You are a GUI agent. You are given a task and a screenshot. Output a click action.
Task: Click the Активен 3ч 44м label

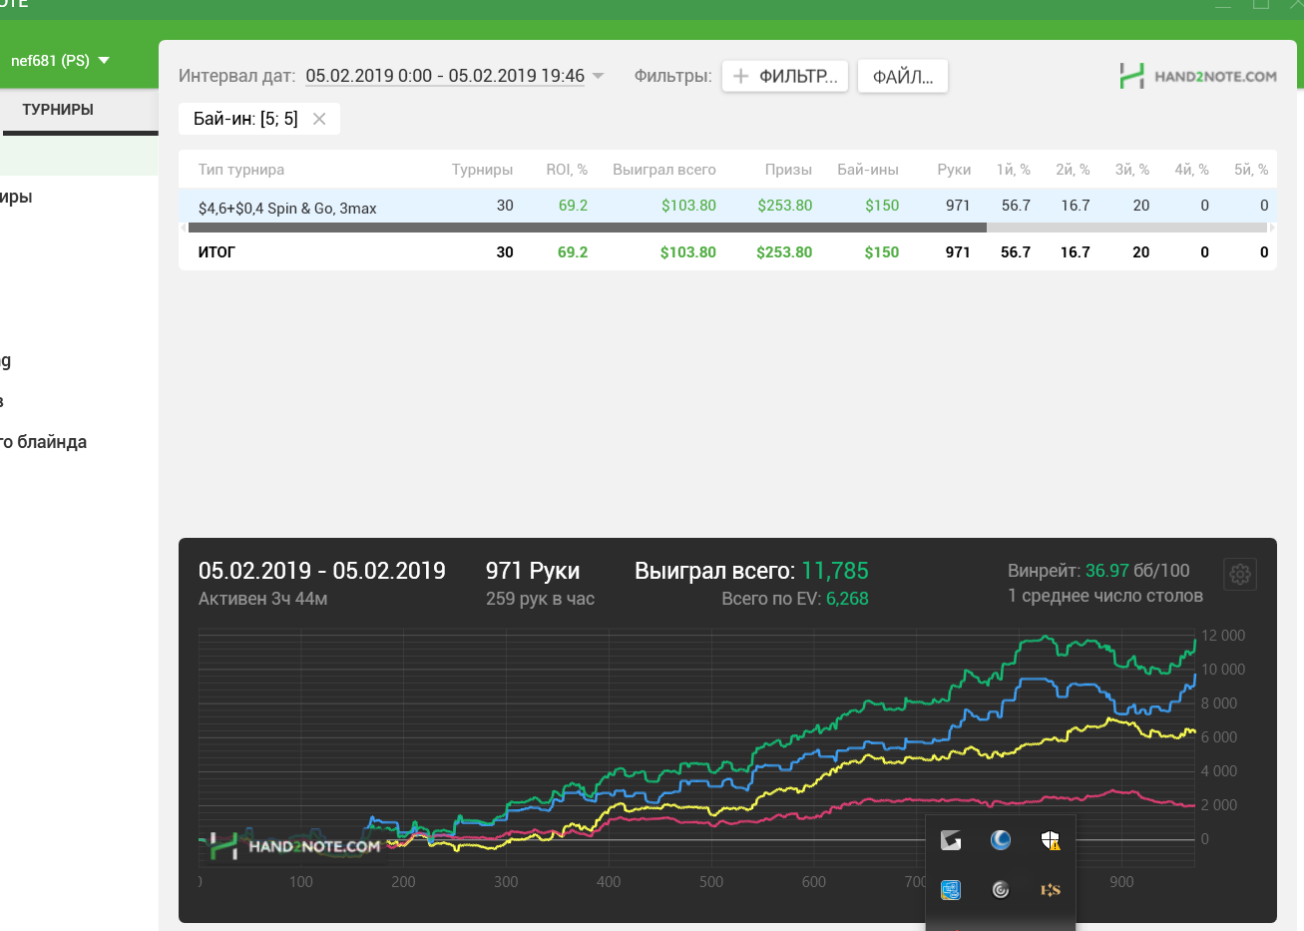click(262, 599)
